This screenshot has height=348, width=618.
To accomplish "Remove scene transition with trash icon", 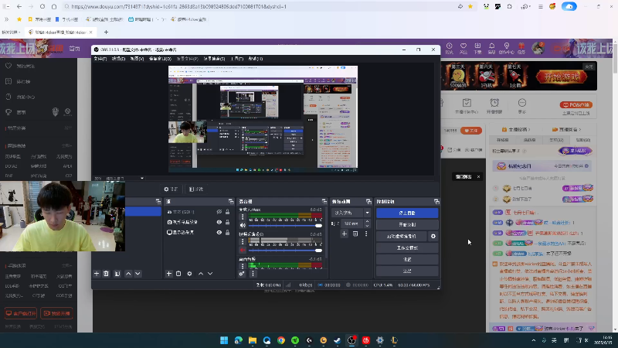I will (x=355, y=234).
